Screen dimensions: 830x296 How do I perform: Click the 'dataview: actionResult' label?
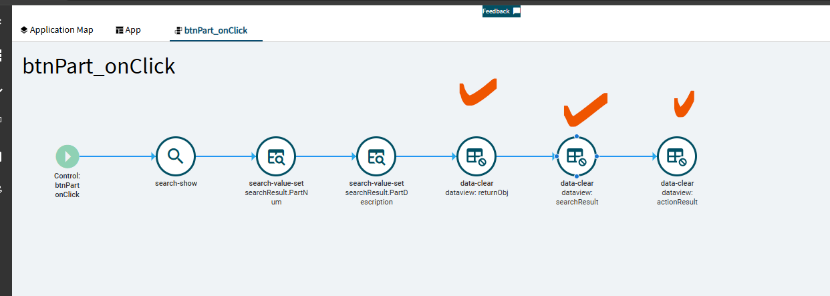pyautogui.click(x=677, y=197)
